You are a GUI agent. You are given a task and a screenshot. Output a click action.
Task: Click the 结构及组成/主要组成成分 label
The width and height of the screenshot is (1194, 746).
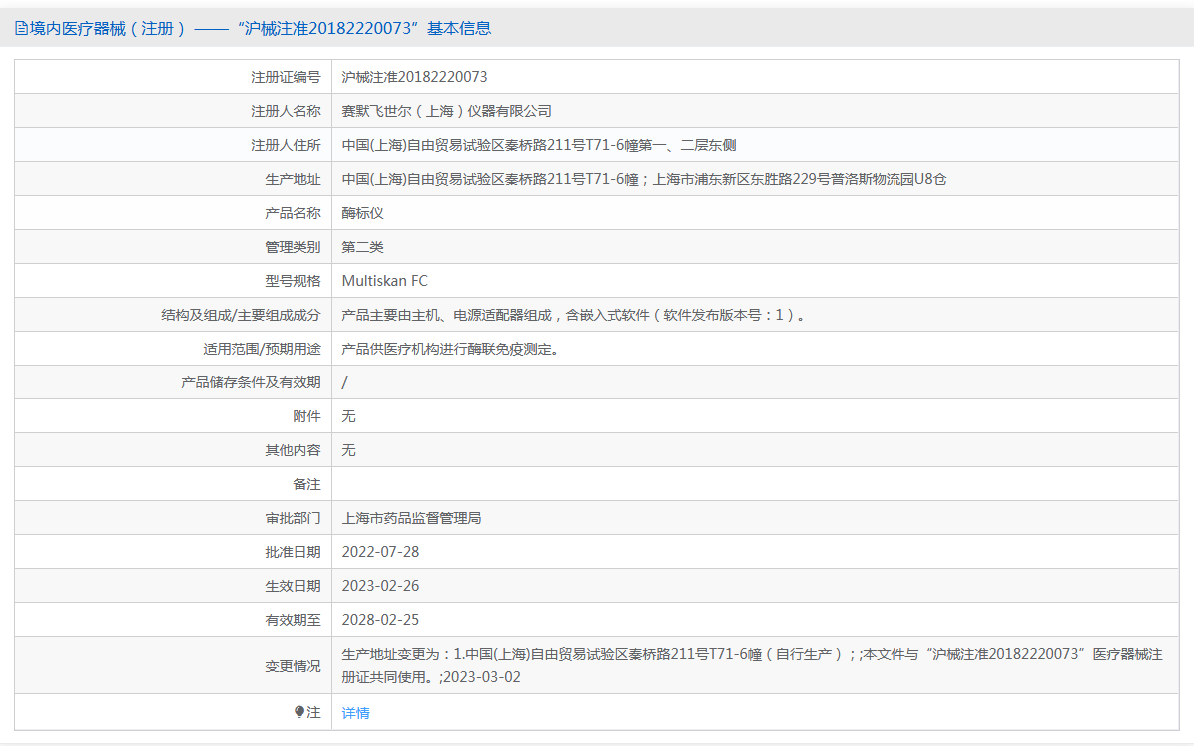point(241,315)
